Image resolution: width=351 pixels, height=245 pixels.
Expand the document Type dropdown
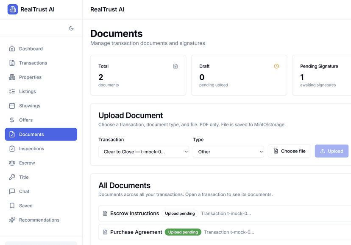click(x=228, y=151)
